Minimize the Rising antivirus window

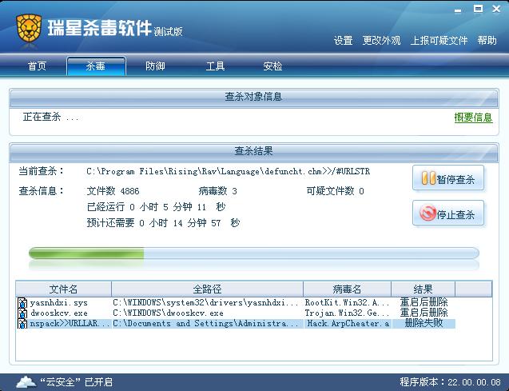click(458, 10)
